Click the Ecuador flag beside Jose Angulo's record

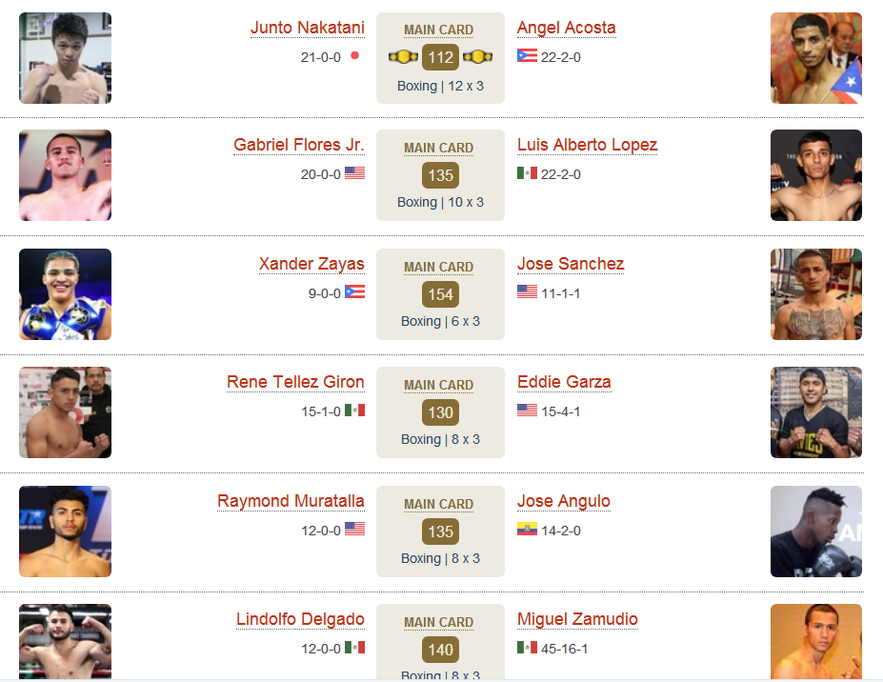527,529
